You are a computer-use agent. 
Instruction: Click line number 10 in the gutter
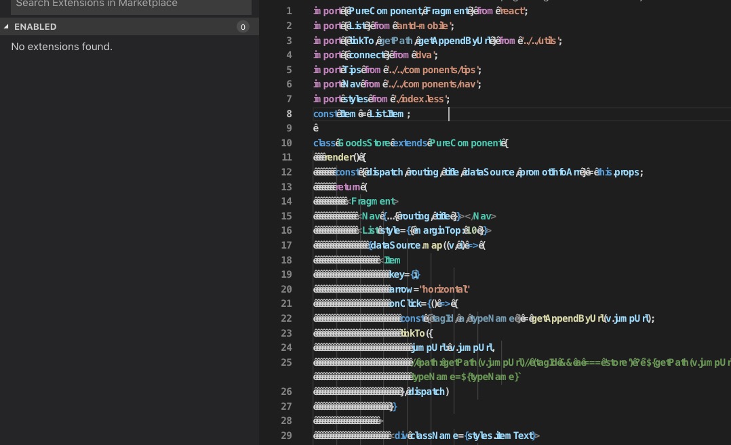(x=286, y=143)
